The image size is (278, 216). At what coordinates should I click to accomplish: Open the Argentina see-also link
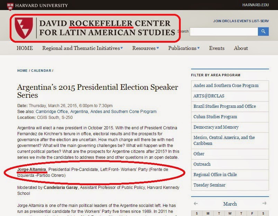click(x=79, y=111)
